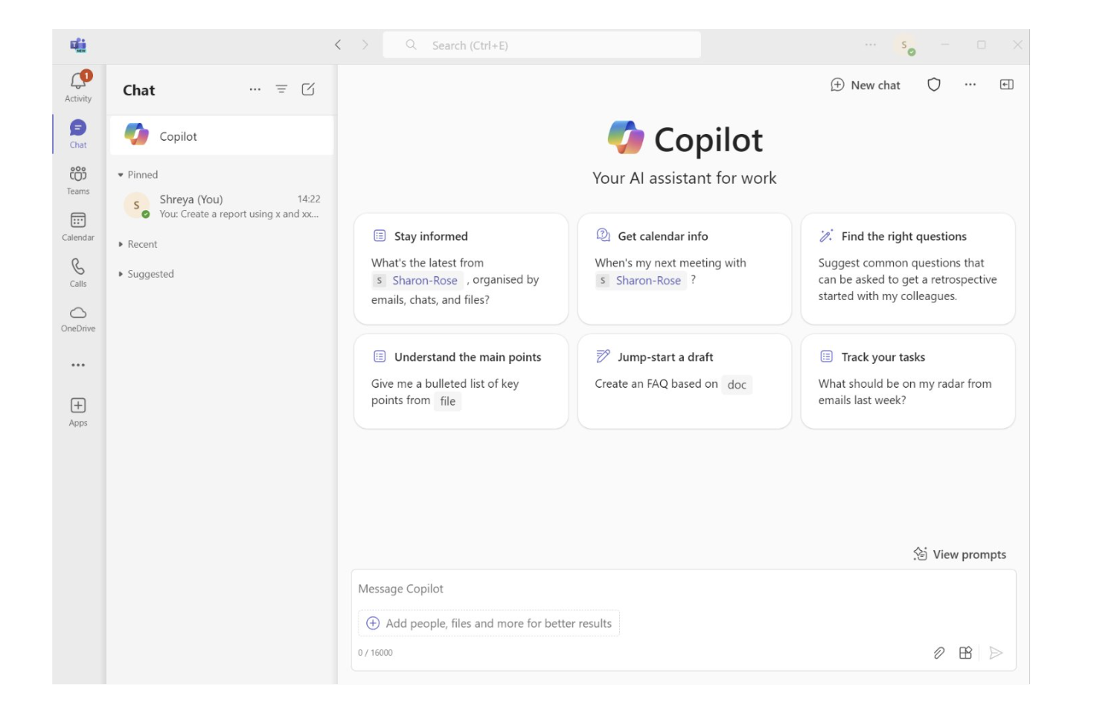1114x711 pixels.
Task: Click the Chat panel heading
Action: point(139,90)
